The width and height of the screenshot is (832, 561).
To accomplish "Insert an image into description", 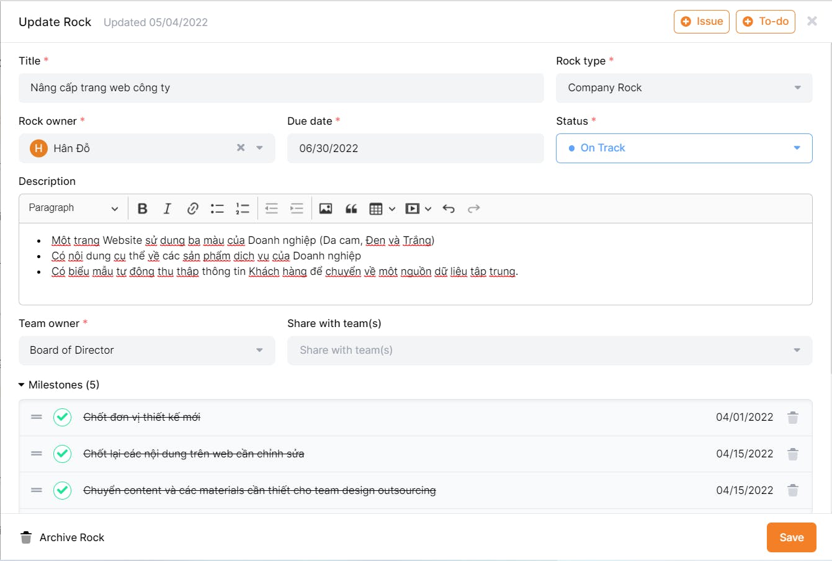I will (x=326, y=209).
